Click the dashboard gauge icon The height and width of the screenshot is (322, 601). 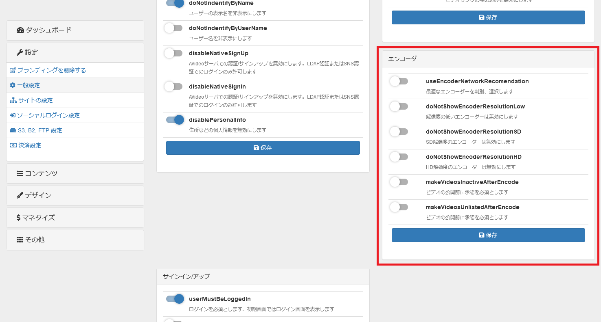pos(20,30)
